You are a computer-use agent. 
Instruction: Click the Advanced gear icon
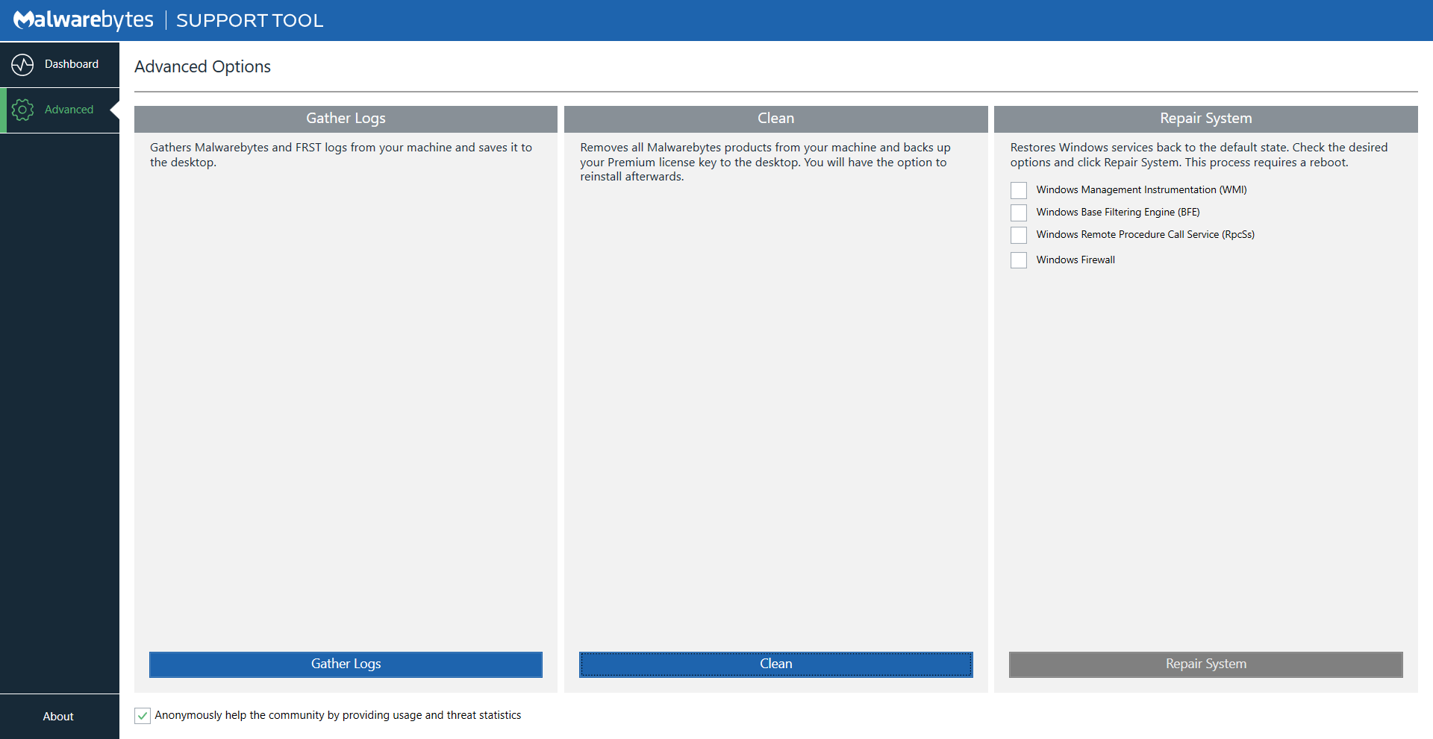click(x=22, y=110)
